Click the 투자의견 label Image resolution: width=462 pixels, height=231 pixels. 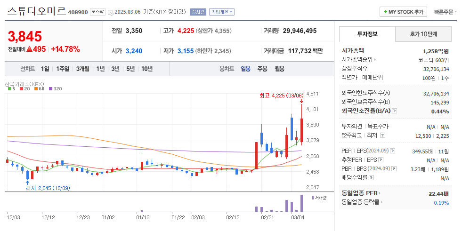(352, 127)
